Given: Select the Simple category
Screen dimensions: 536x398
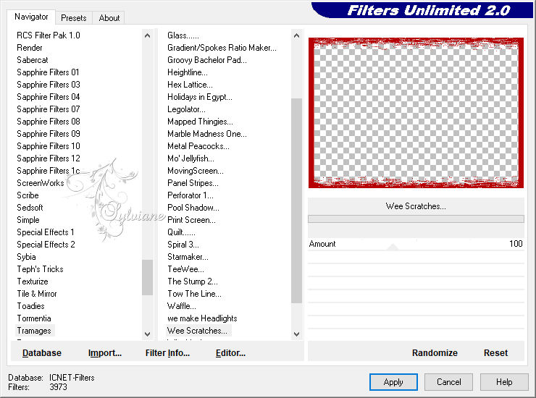Looking at the screenshot, I should pos(28,220).
